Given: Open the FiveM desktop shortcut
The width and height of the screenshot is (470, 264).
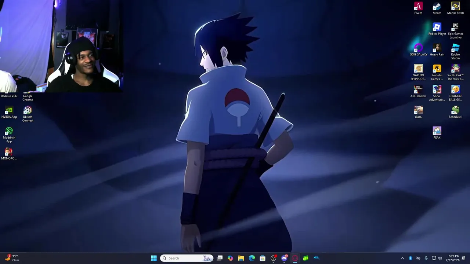Looking at the screenshot, I should (418, 8).
